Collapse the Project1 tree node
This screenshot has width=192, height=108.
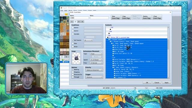(61, 60)
